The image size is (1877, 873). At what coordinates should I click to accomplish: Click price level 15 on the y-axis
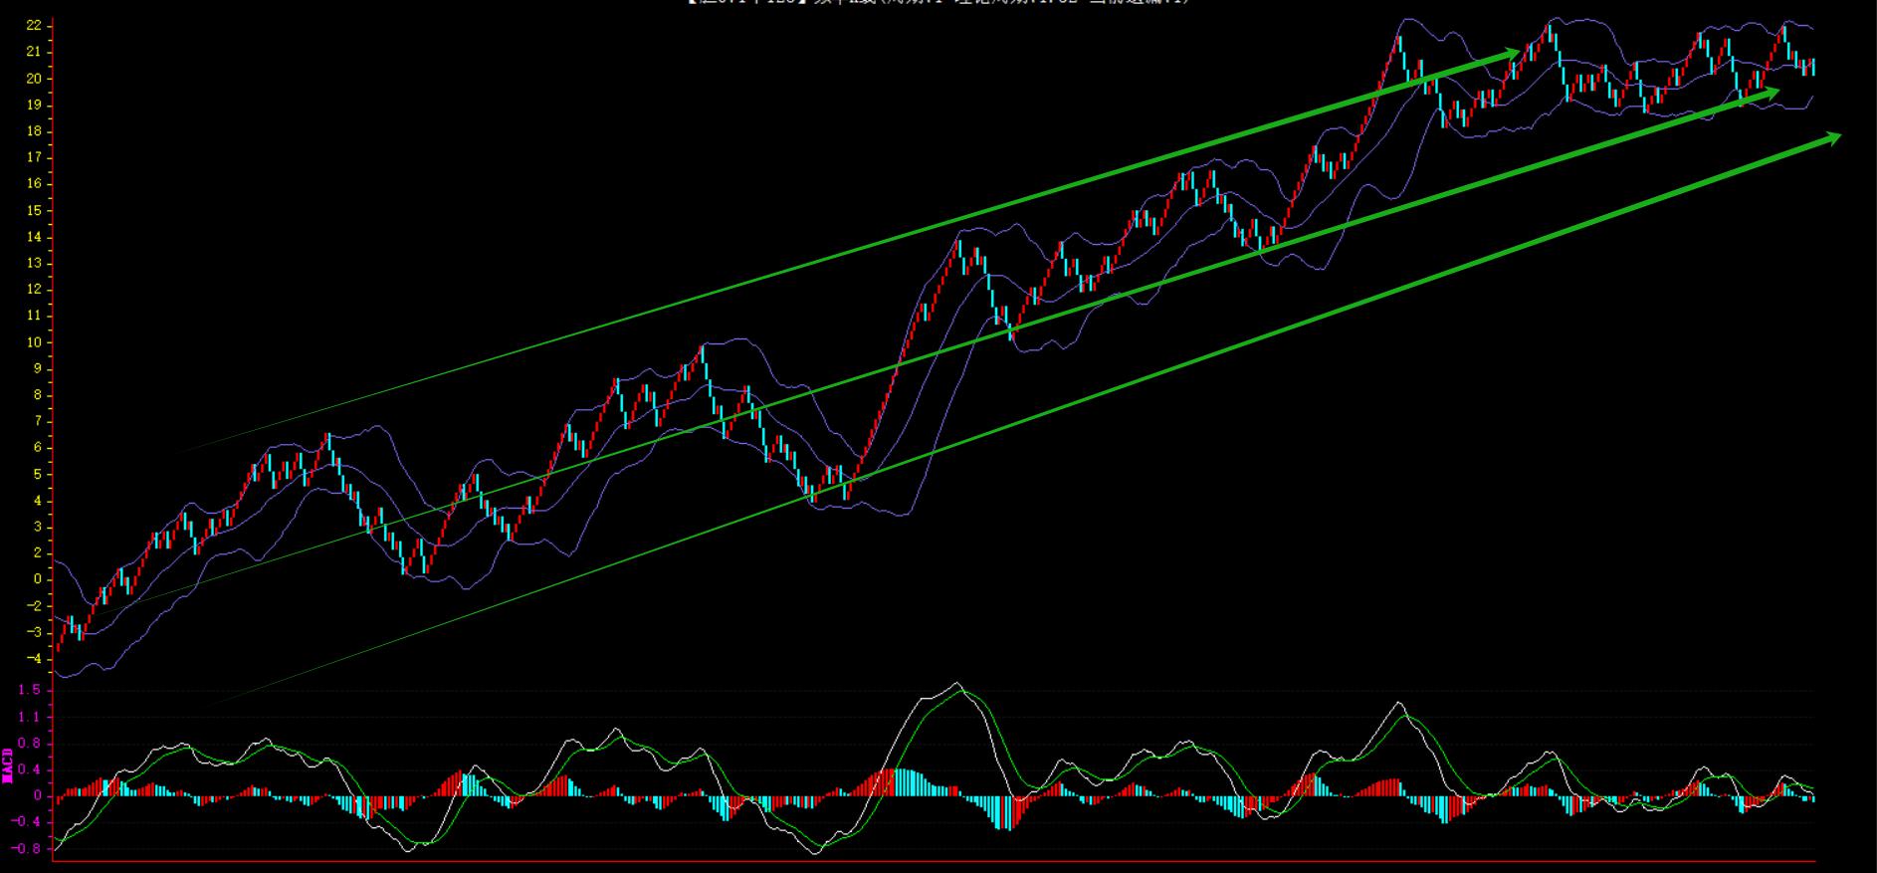click(33, 210)
